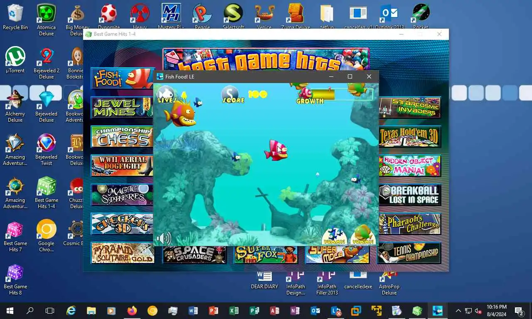
Task: Start WWII Aerial Dogfight game
Action: (x=122, y=165)
